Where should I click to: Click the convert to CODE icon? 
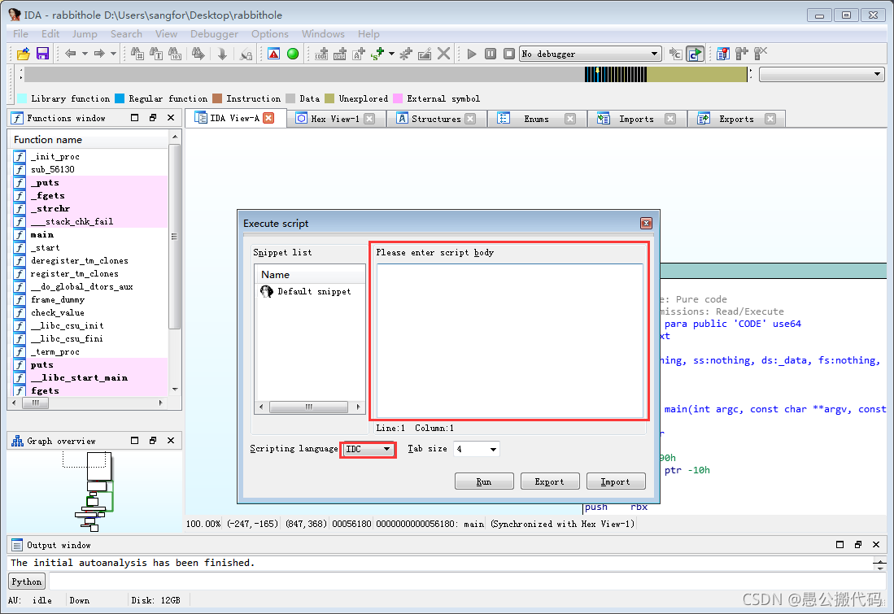click(321, 54)
